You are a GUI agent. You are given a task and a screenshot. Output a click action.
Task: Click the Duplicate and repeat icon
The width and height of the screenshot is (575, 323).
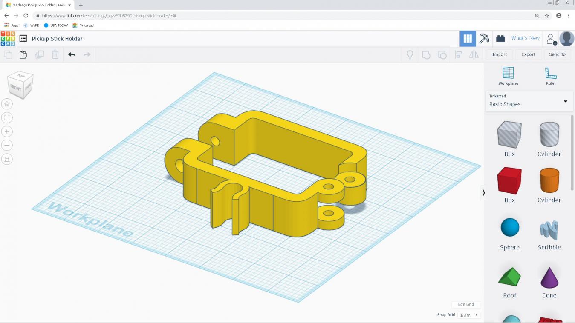click(x=39, y=54)
